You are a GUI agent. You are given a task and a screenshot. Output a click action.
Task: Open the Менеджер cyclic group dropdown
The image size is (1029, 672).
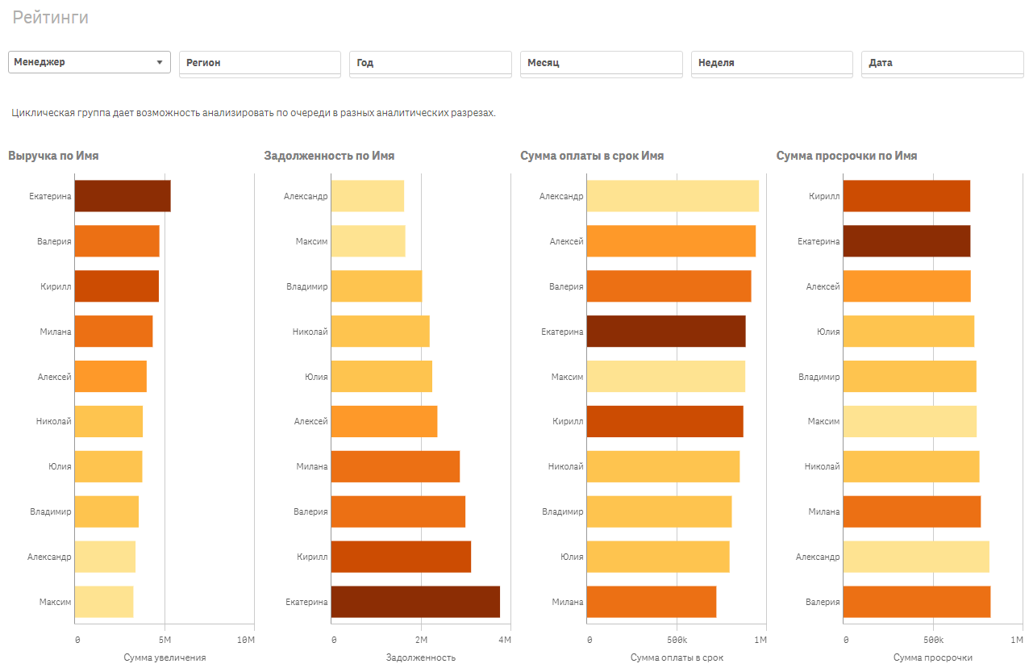[x=89, y=62]
